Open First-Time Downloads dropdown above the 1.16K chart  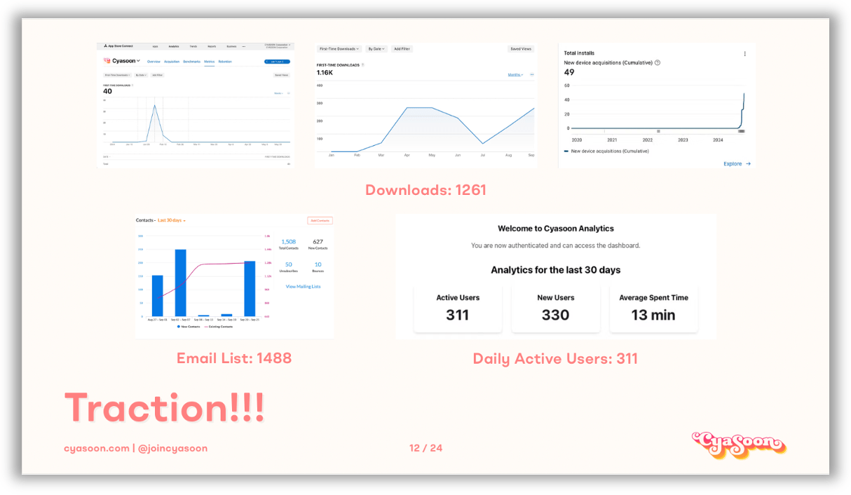pos(339,49)
